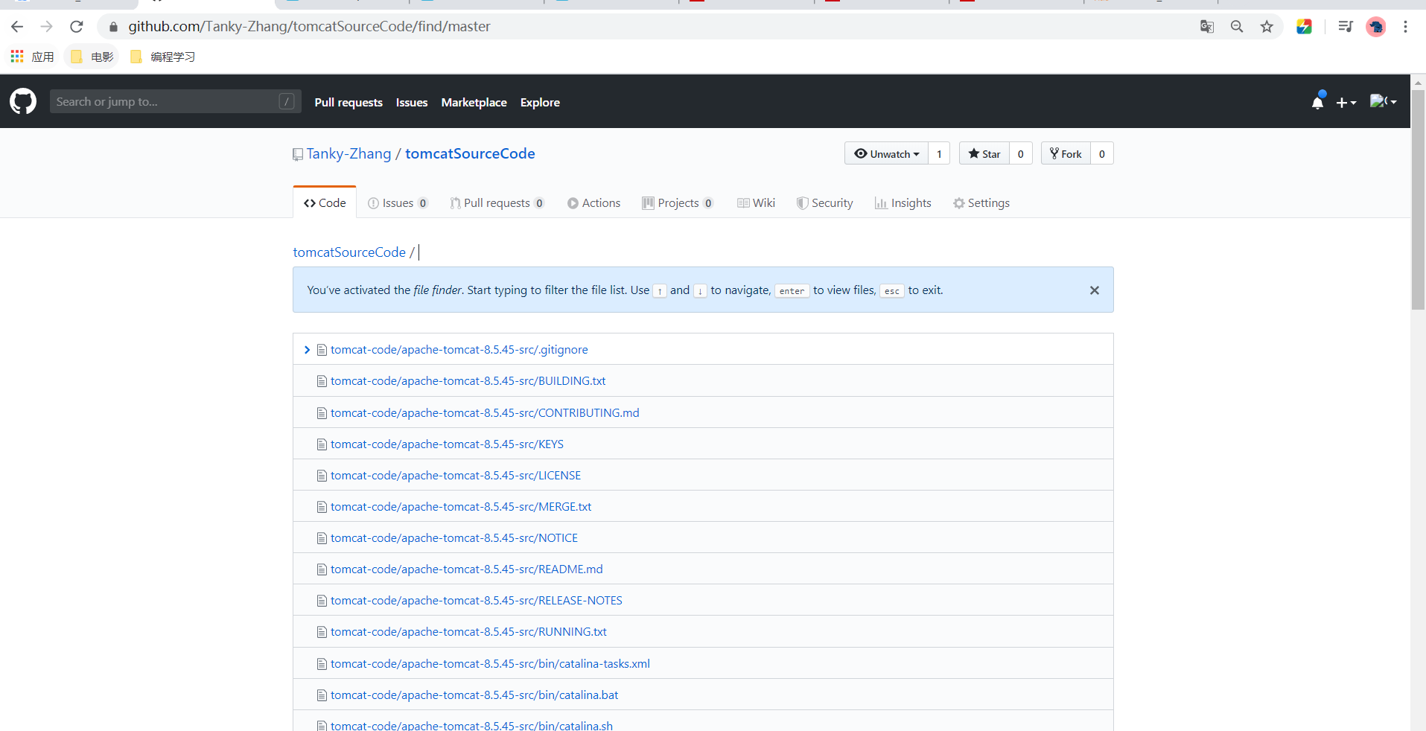Switch to the Settings tab
The width and height of the screenshot is (1426, 731).
coord(981,202)
